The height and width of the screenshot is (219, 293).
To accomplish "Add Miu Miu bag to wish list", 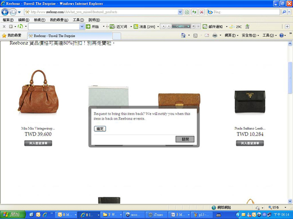I will 38,143.
